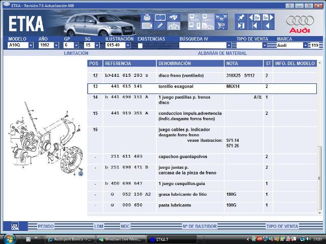Click the multiple shopping carts icon

tap(221, 18)
